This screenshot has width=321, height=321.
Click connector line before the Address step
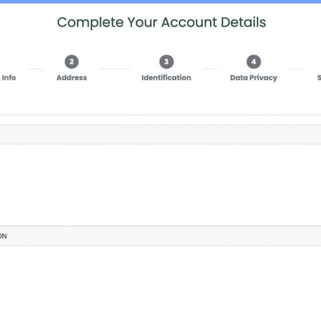35,69
